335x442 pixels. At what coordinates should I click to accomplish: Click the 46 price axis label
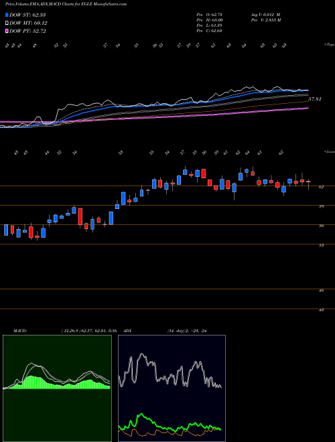[x=322, y=291]
